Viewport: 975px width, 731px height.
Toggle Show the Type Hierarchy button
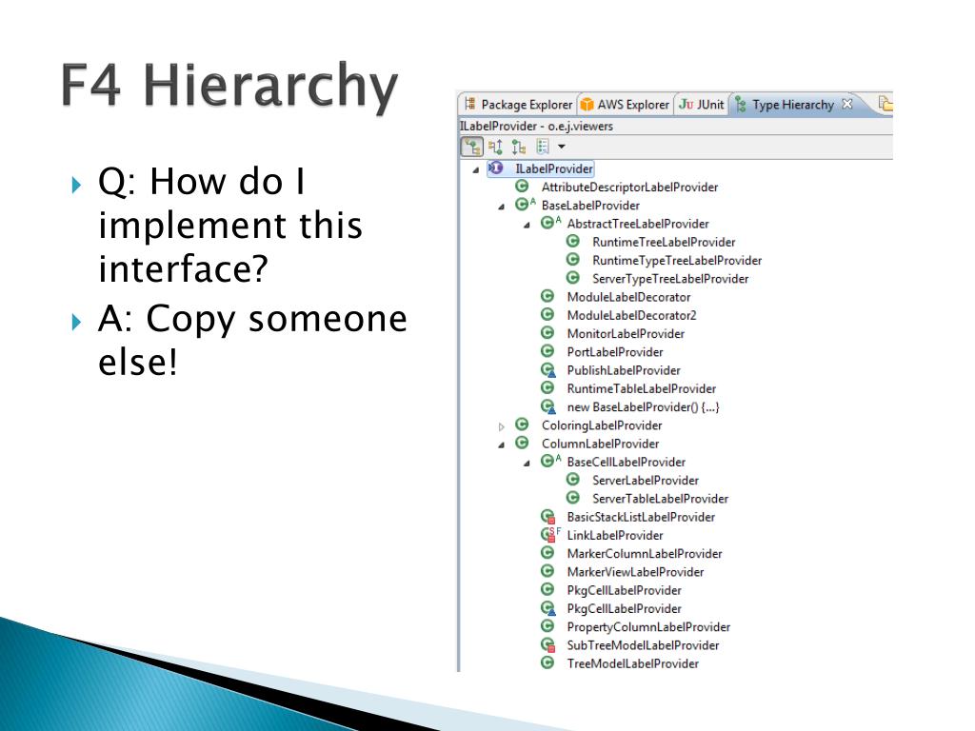click(472, 147)
